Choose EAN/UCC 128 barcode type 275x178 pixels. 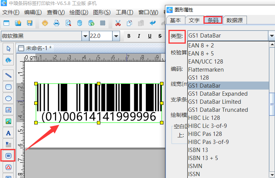click(x=205, y=62)
